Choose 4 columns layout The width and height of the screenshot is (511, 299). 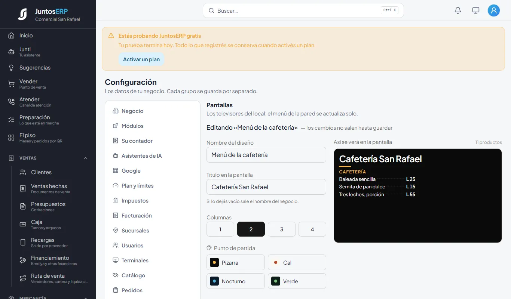click(x=312, y=229)
